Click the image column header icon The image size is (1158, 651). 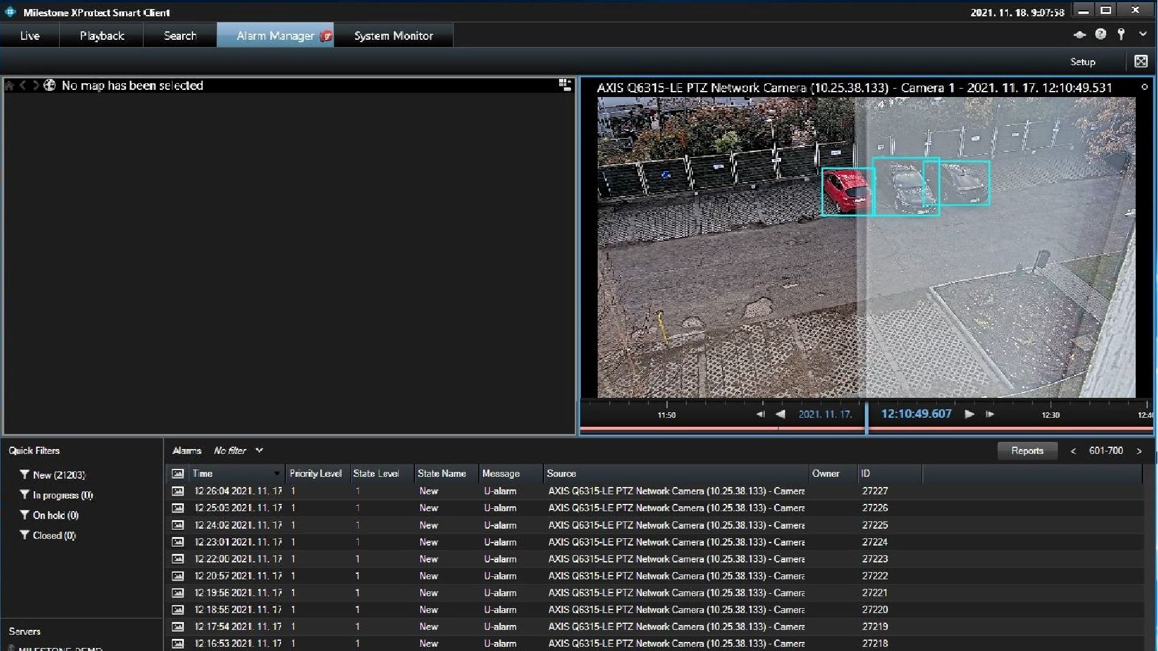pos(177,474)
